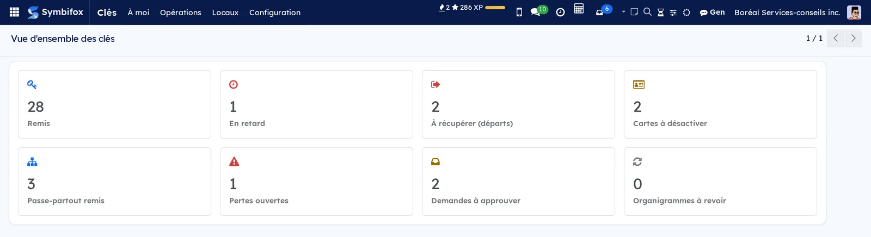Screen dimensions: 871x237
Task: Click the 'Vue d'ensemble des clés' title
Action: tap(63, 39)
